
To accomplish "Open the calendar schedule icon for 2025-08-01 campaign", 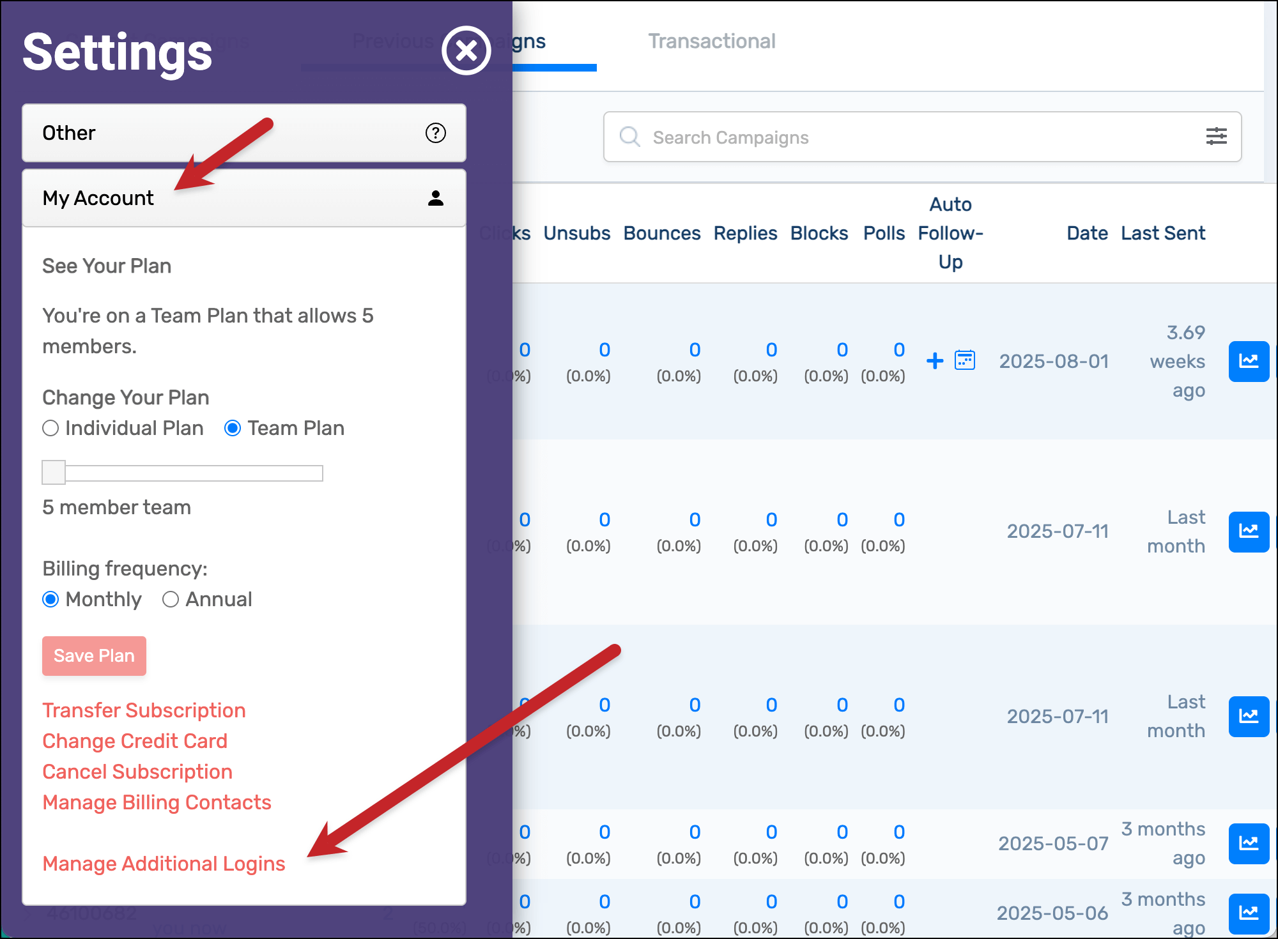I will [964, 360].
